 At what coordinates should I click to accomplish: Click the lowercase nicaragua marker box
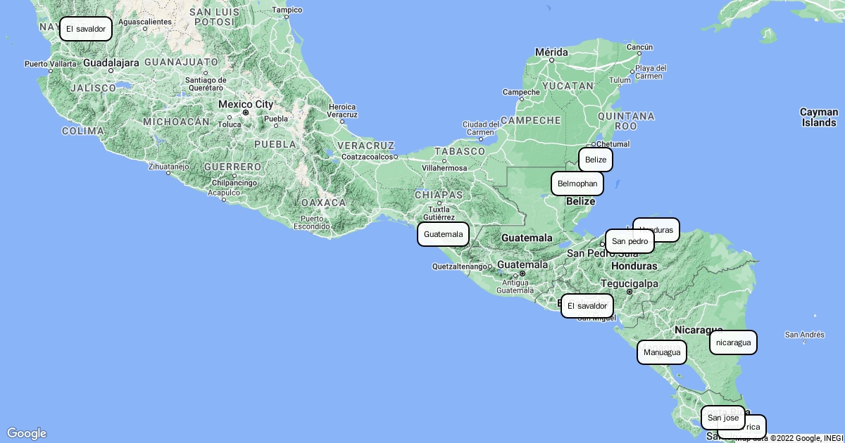point(733,343)
